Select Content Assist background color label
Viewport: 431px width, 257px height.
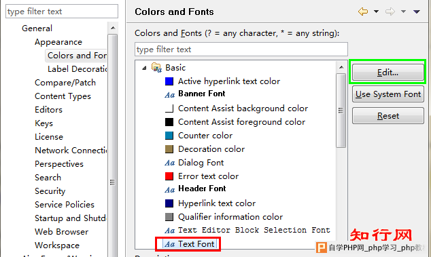(x=243, y=108)
